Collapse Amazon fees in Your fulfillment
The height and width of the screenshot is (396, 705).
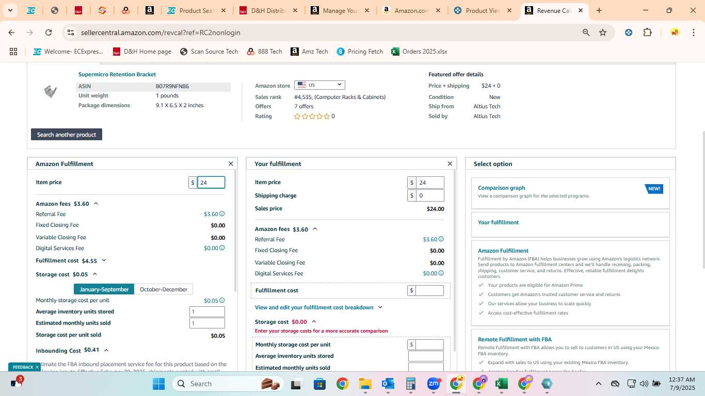[315, 229]
